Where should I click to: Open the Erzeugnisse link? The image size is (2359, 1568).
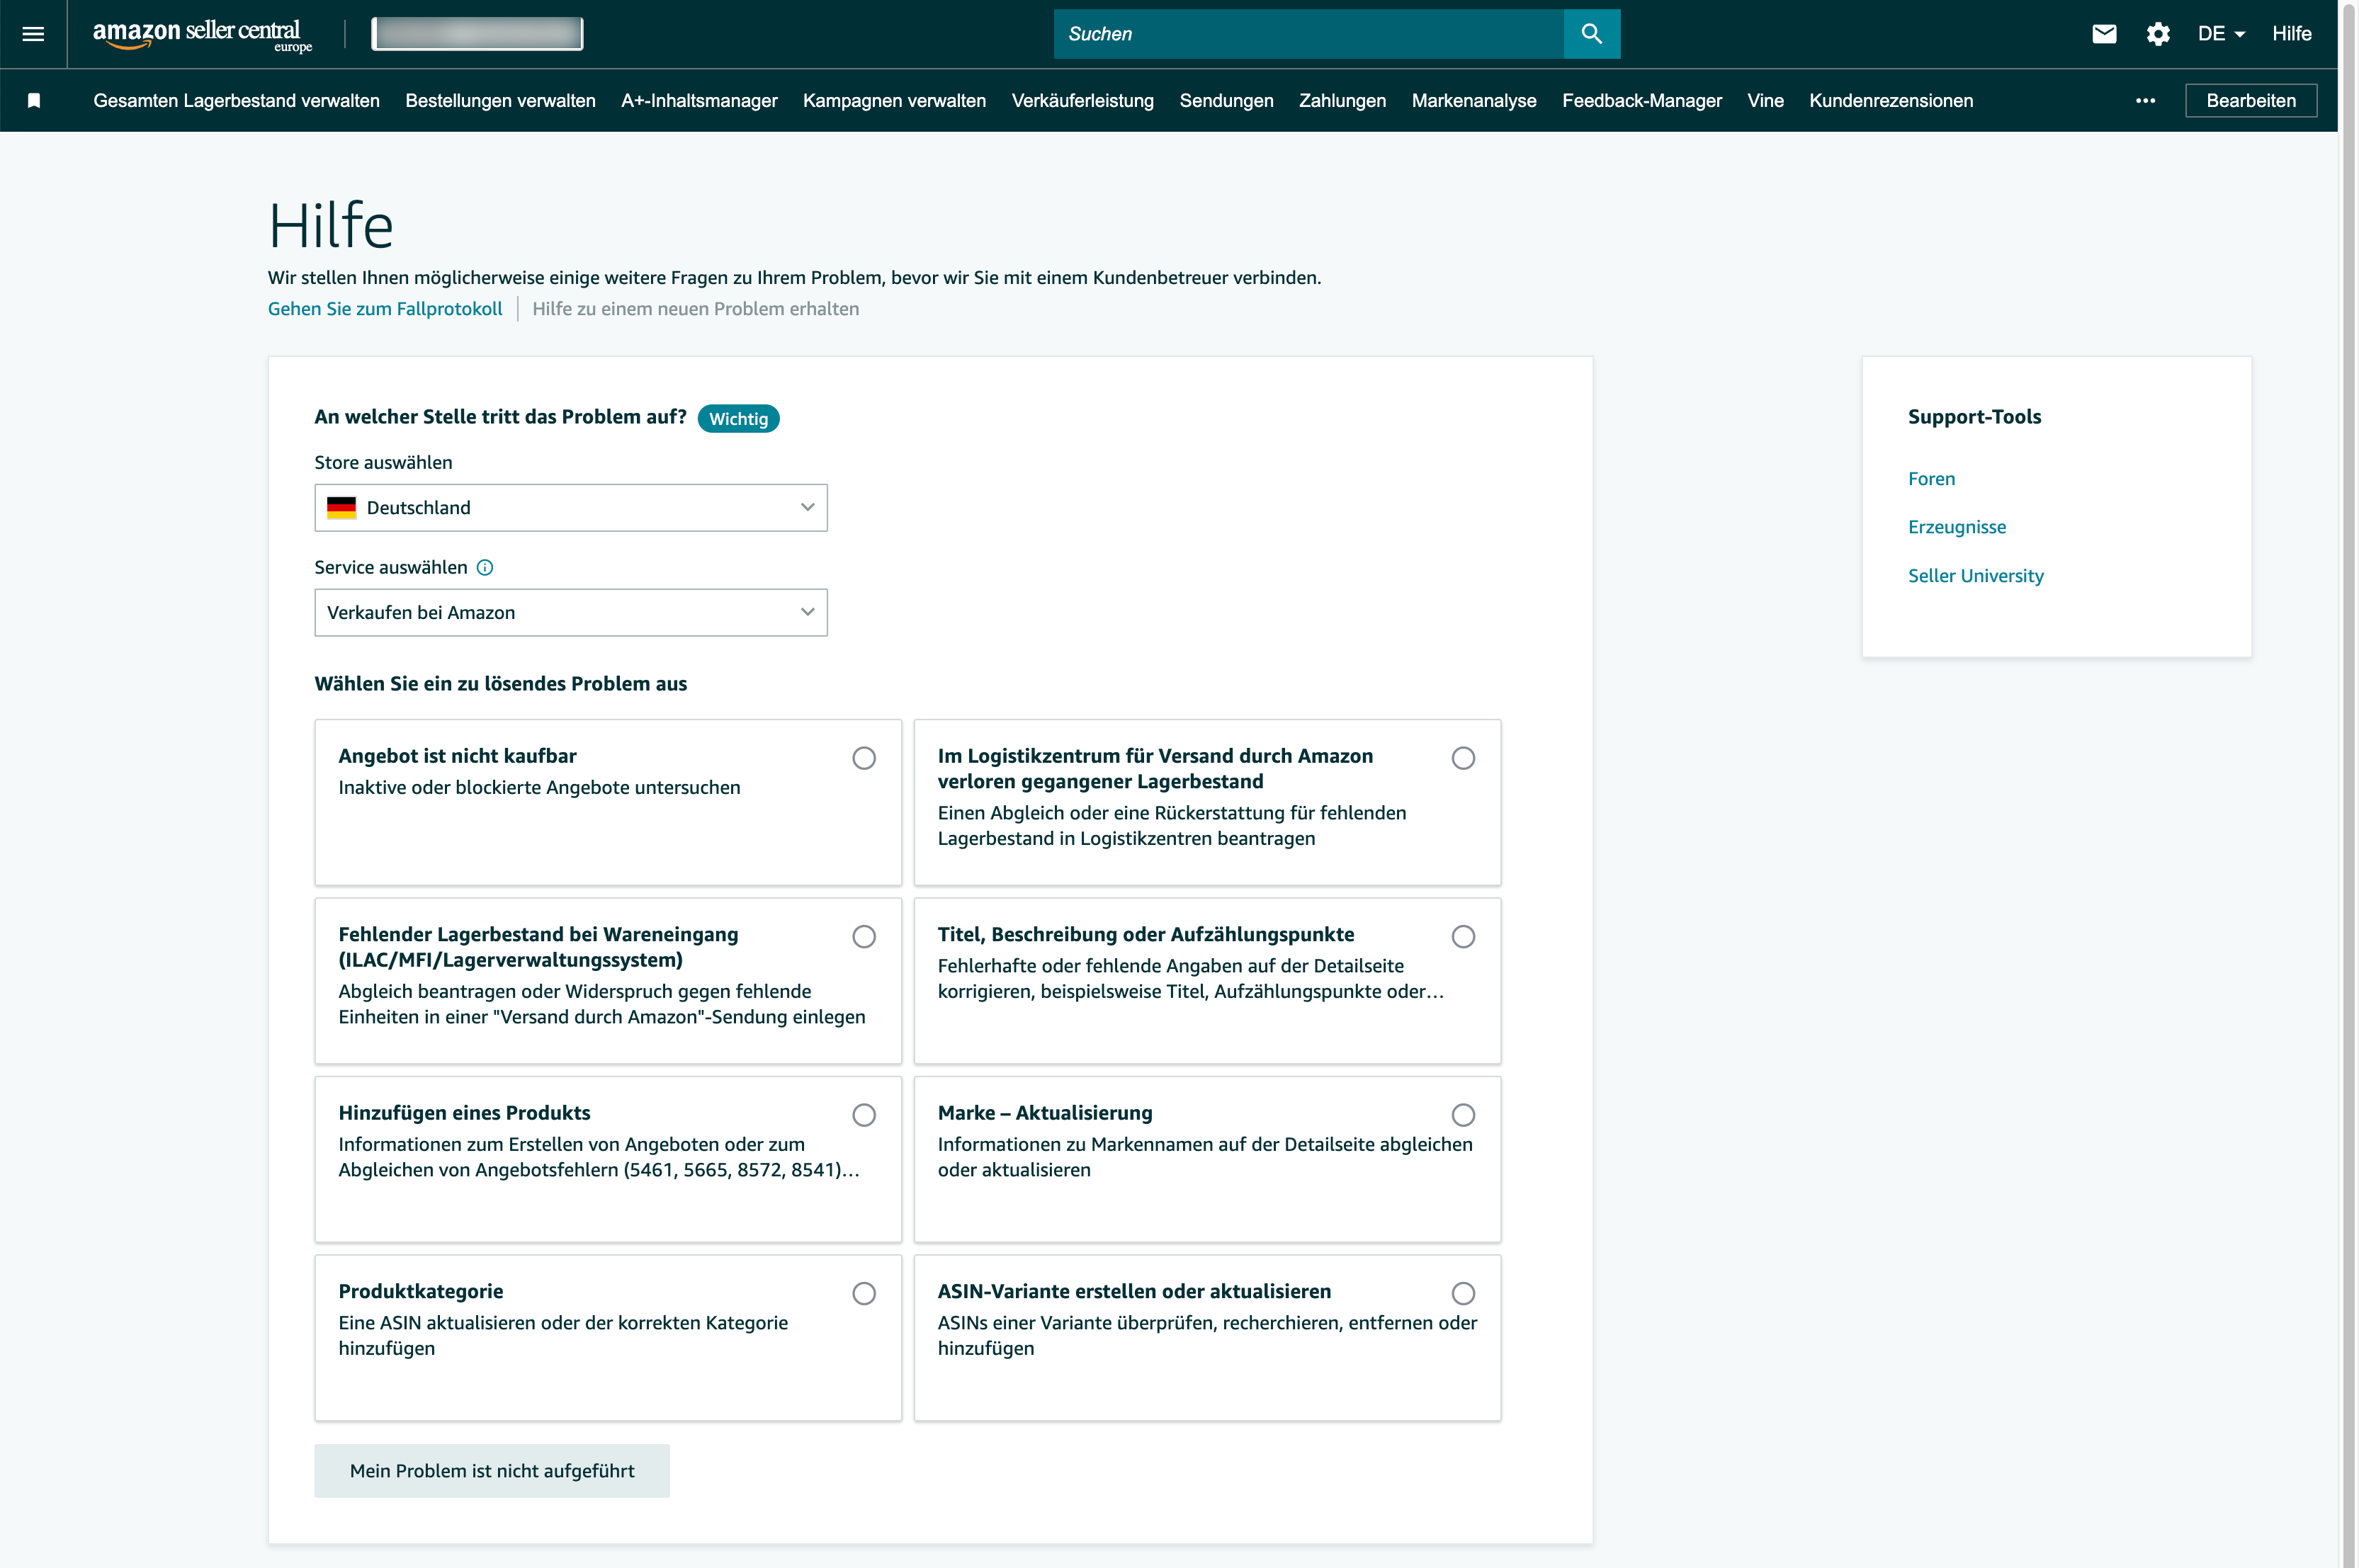pos(1956,527)
